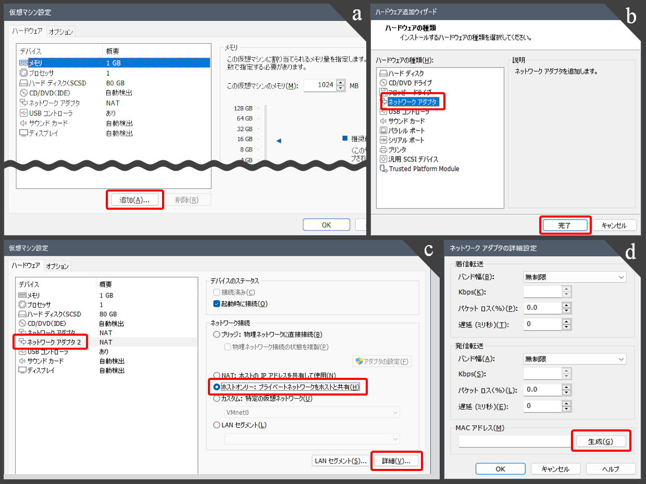Open the 発信転送 バンド幅 dropdown
Viewport: 646px width, 484px height.
pyautogui.click(x=574, y=359)
